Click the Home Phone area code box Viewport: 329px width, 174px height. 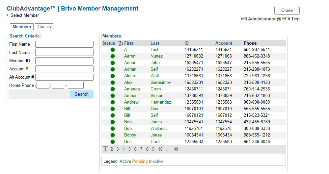[43, 85]
